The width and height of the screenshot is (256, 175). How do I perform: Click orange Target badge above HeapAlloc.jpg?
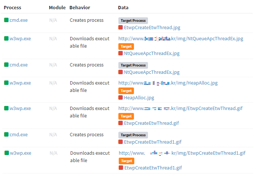pyautogui.click(x=126, y=91)
